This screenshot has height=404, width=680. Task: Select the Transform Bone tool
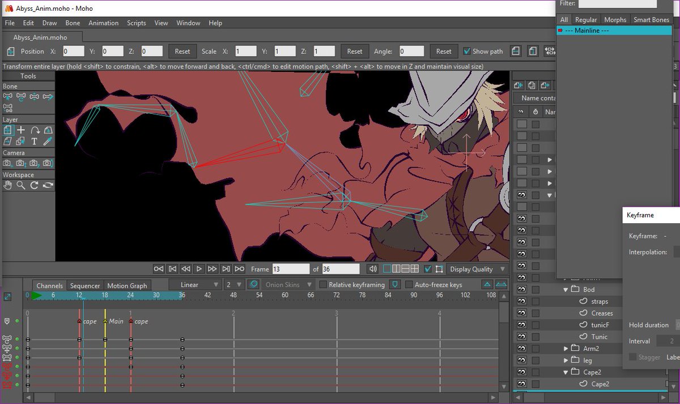pyautogui.click(x=35, y=97)
